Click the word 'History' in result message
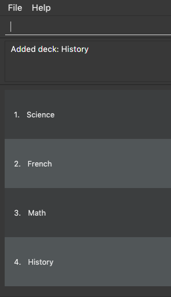 pos(75,49)
